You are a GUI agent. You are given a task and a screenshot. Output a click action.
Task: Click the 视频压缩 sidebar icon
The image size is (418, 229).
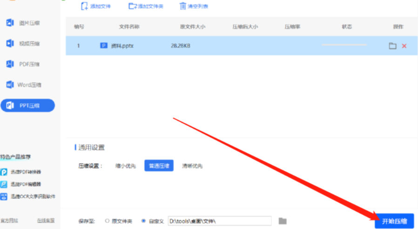10,43
